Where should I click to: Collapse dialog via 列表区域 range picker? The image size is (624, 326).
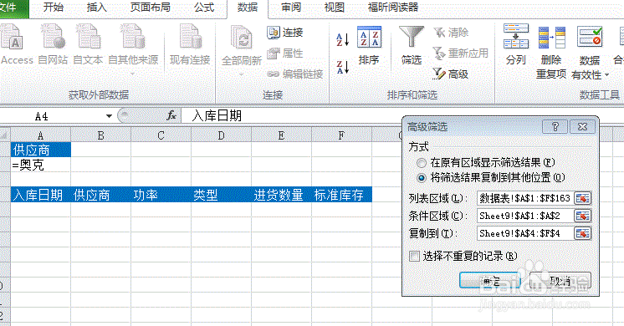click(x=583, y=198)
